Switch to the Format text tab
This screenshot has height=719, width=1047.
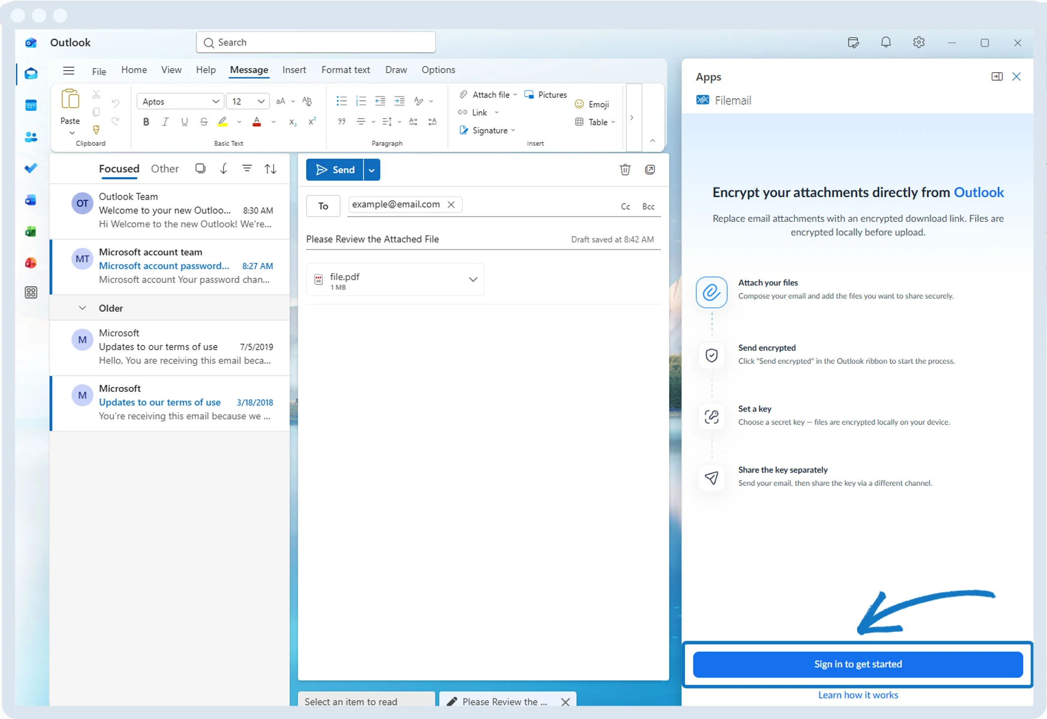tap(346, 70)
